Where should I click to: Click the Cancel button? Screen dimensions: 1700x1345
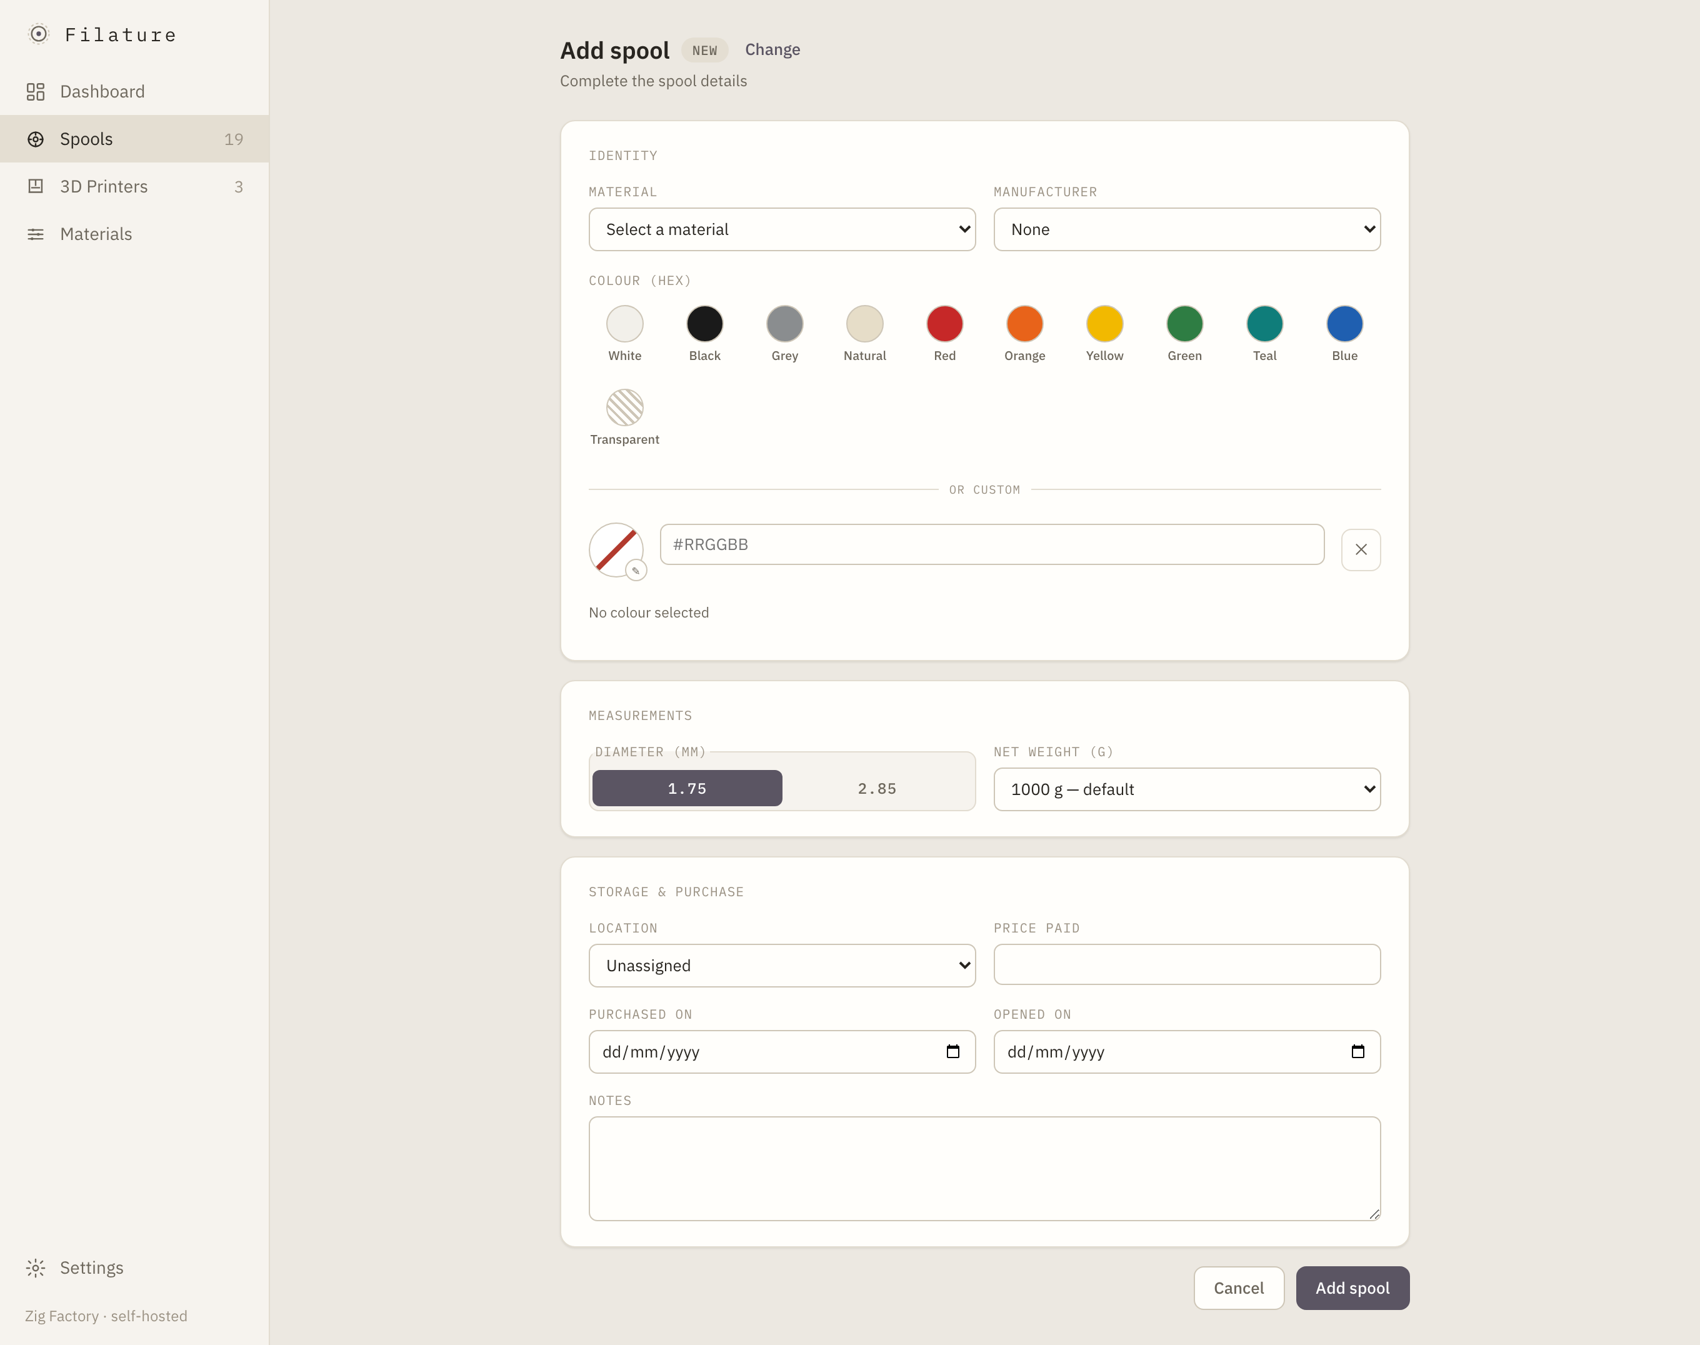coord(1239,1288)
